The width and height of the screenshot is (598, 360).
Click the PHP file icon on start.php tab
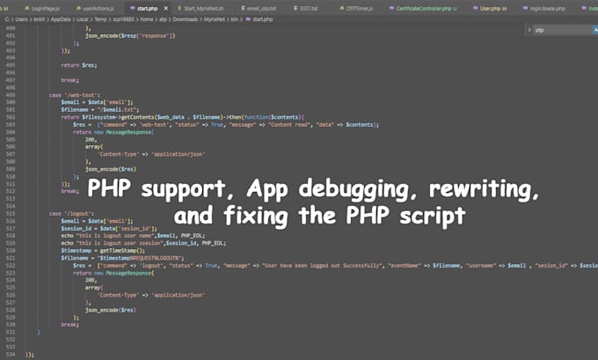coord(132,9)
